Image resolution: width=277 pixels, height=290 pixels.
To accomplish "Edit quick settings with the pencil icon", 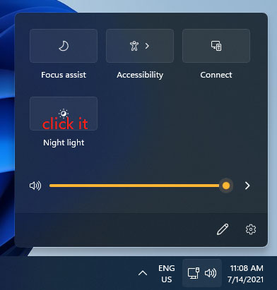I will pos(223,229).
